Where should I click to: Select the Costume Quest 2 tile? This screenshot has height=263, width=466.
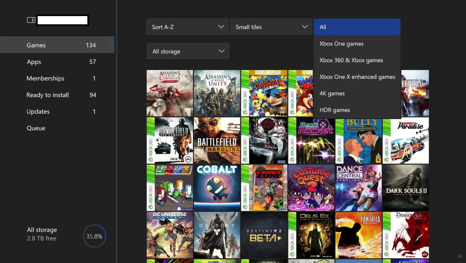[311, 188]
